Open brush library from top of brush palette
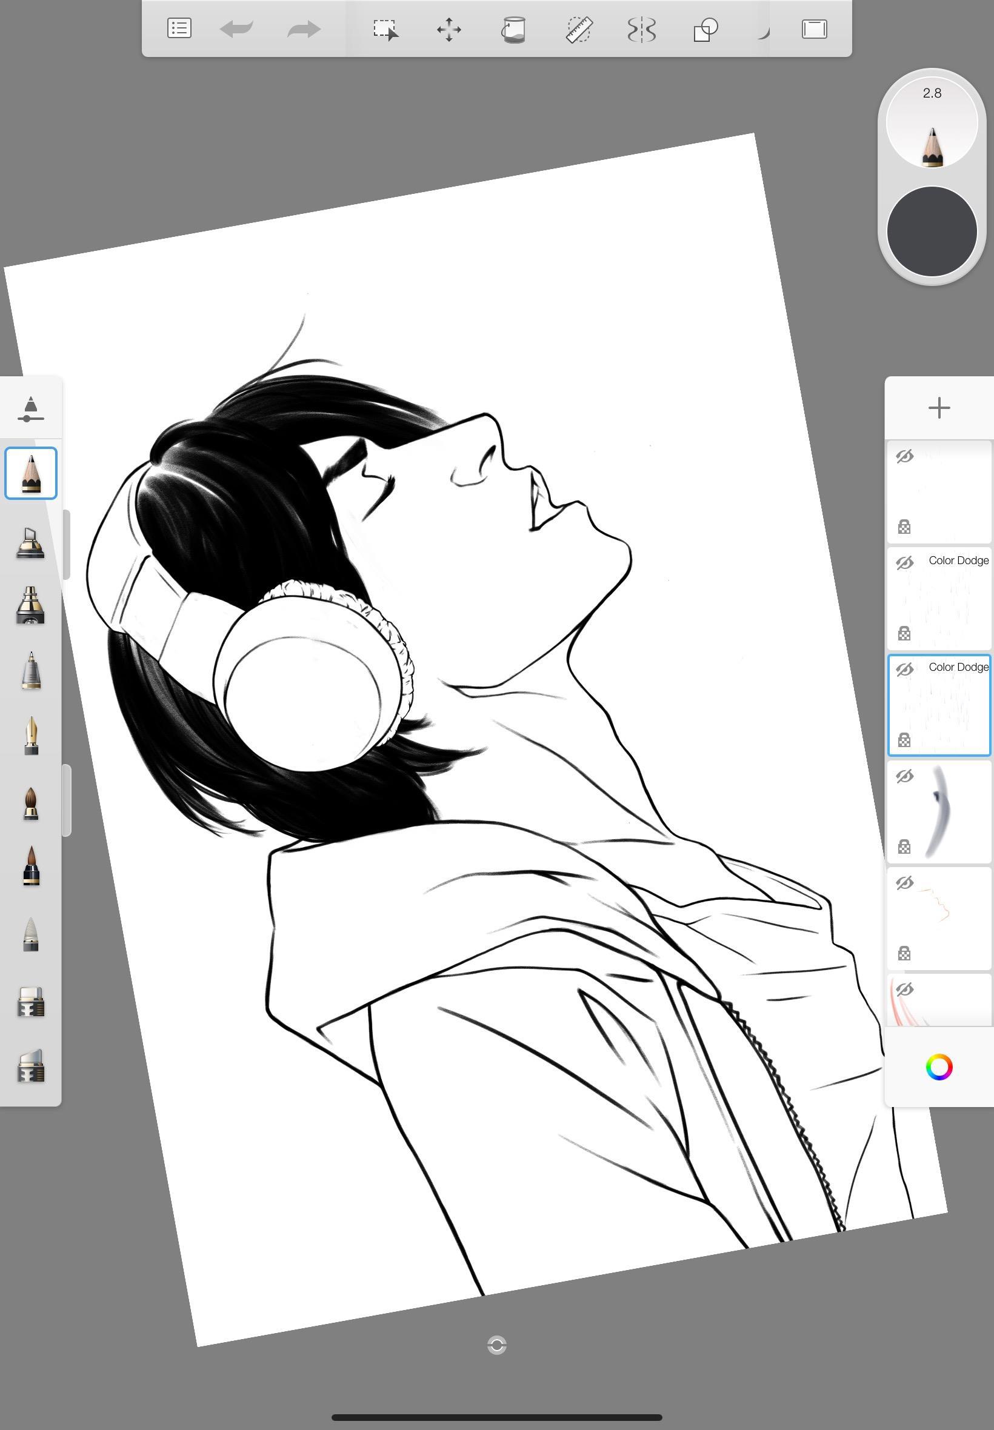The image size is (994, 1430). coord(30,409)
